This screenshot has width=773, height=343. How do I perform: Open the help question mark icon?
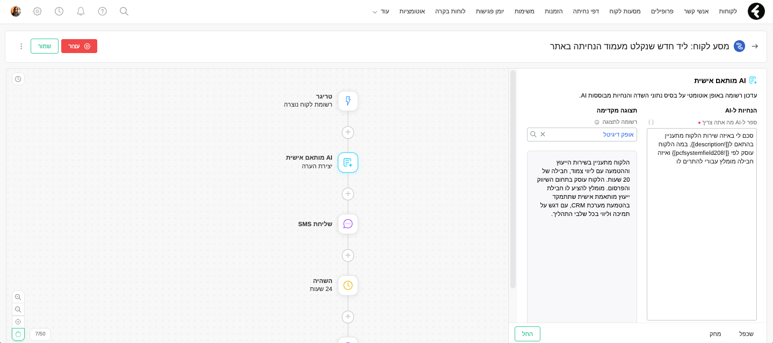(x=103, y=11)
